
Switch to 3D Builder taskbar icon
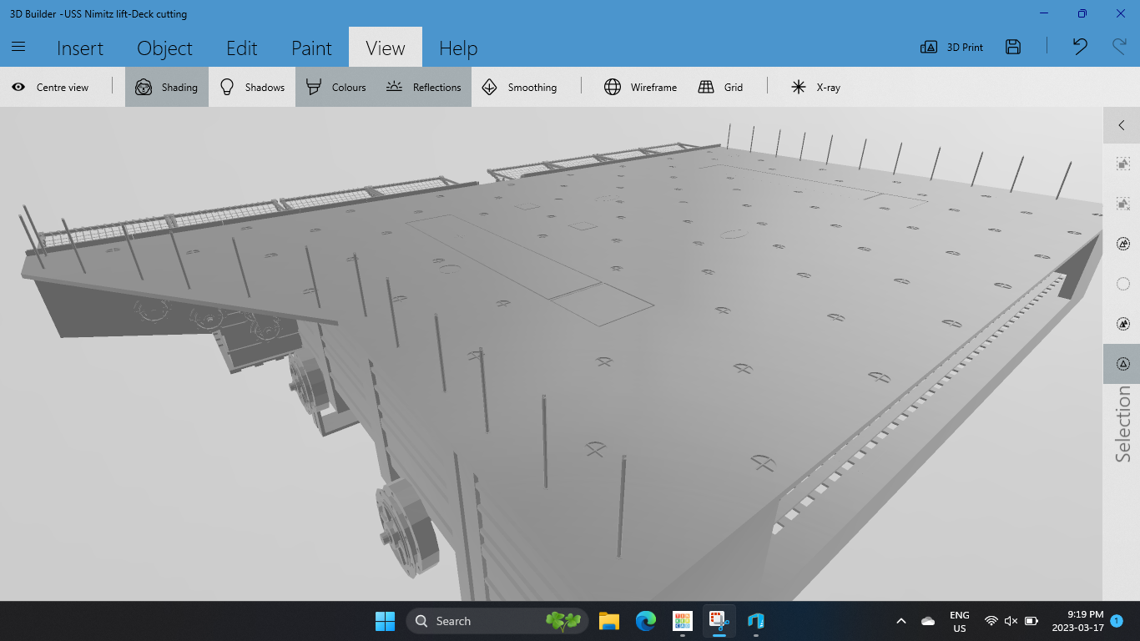click(x=756, y=621)
